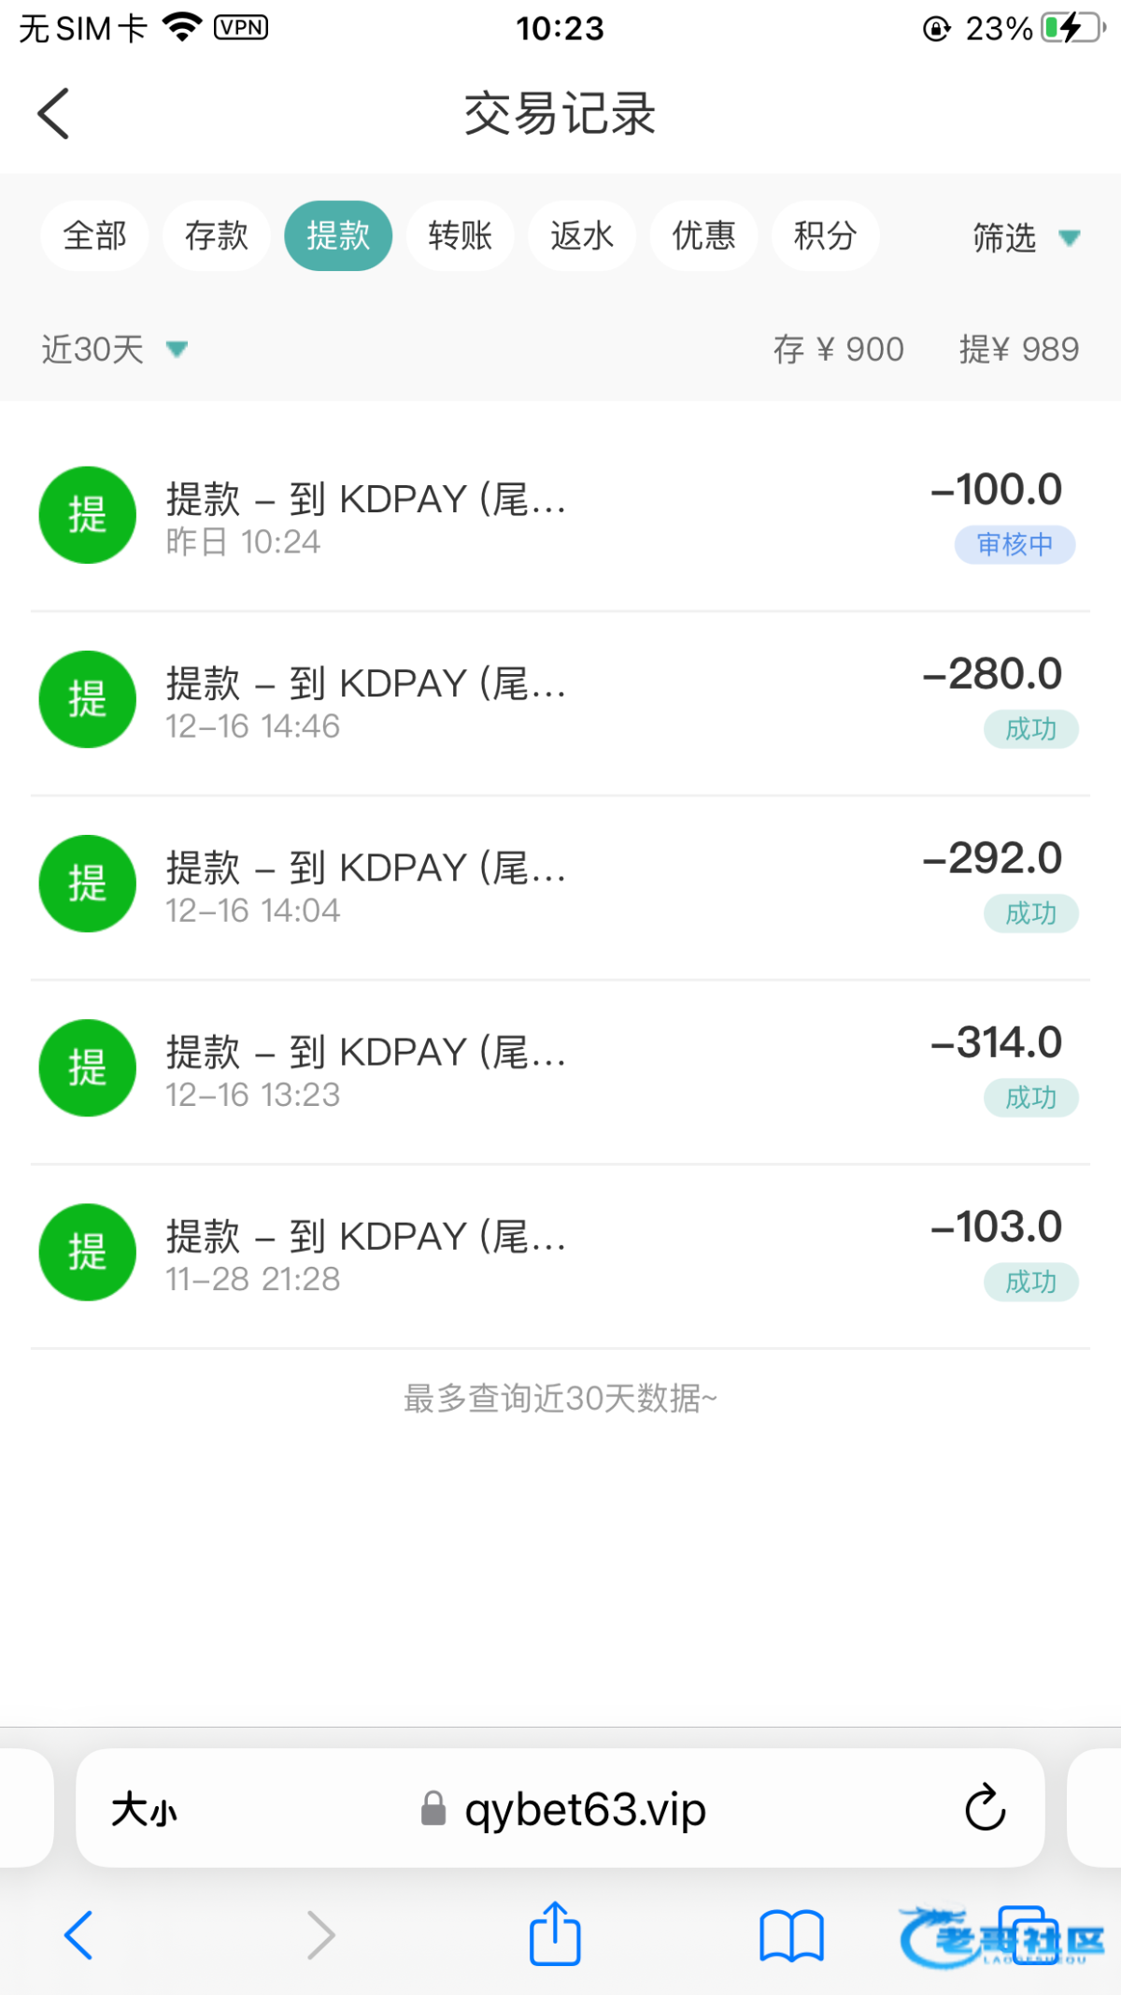Go back with Safari's bottom back arrow
The width and height of the screenshot is (1121, 1995).
pyautogui.click(x=78, y=1934)
